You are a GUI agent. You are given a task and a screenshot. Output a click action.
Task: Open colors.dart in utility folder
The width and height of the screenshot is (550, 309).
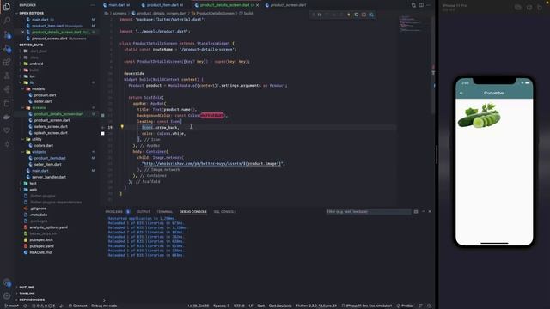[44, 146]
